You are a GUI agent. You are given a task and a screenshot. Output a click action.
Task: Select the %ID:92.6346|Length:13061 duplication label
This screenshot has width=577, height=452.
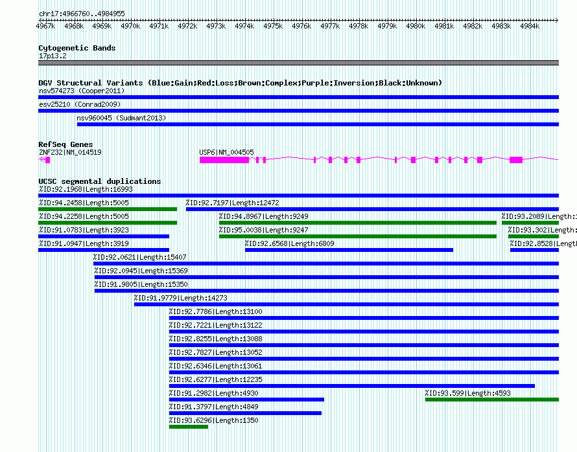tap(216, 366)
